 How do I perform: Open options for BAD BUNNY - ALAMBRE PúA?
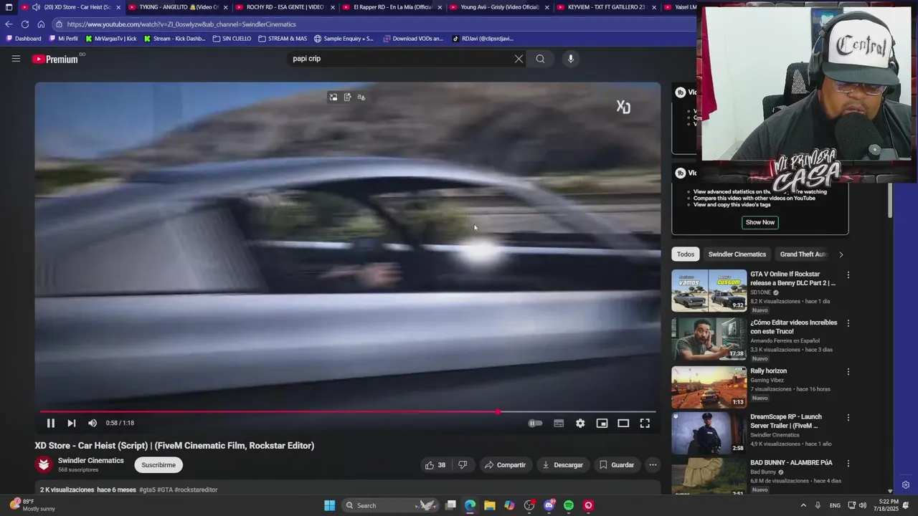(x=848, y=464)
